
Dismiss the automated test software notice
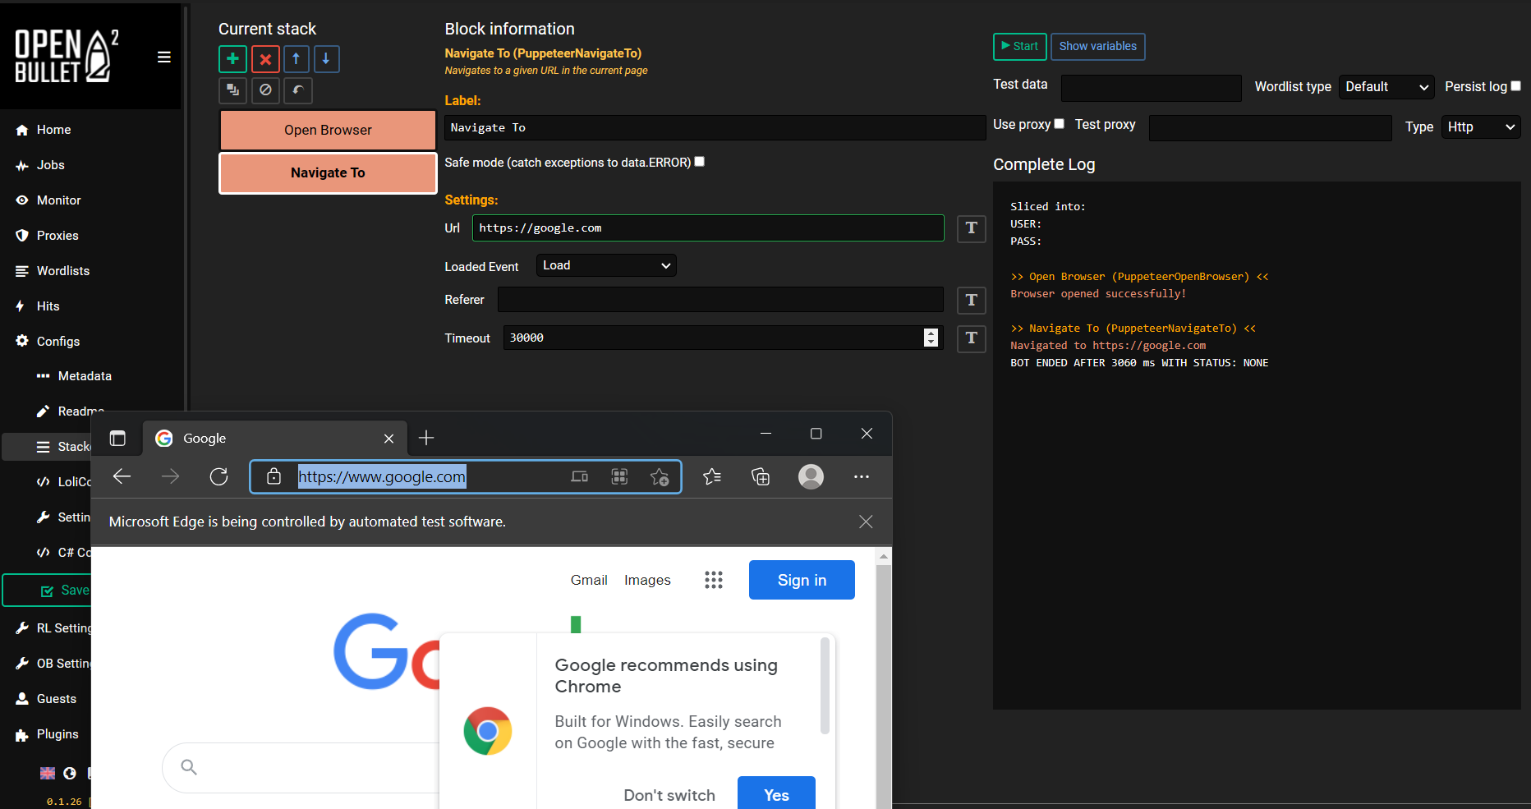(x=866, y=522)
